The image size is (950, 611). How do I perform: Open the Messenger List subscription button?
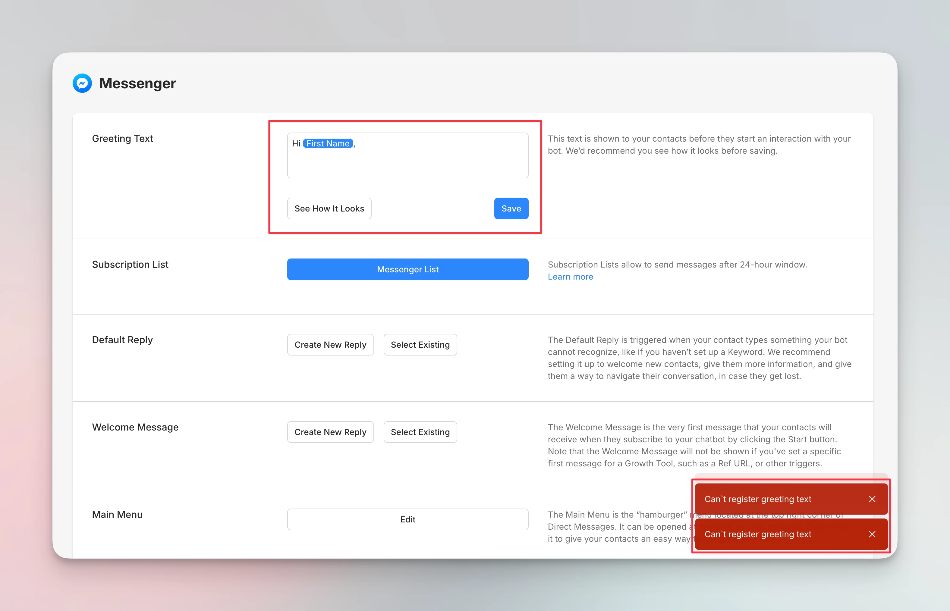click(x=407, y=269)
